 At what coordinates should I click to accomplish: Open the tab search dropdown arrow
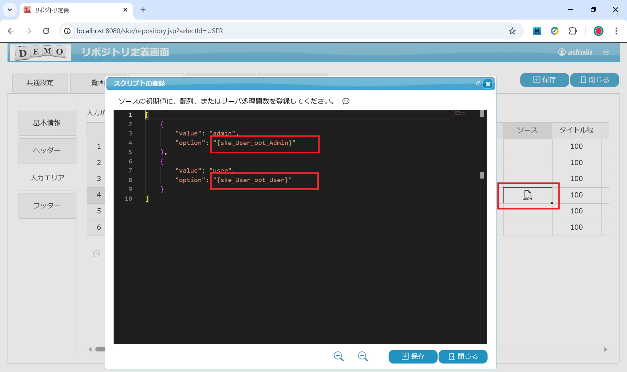[x=10, y=10]
